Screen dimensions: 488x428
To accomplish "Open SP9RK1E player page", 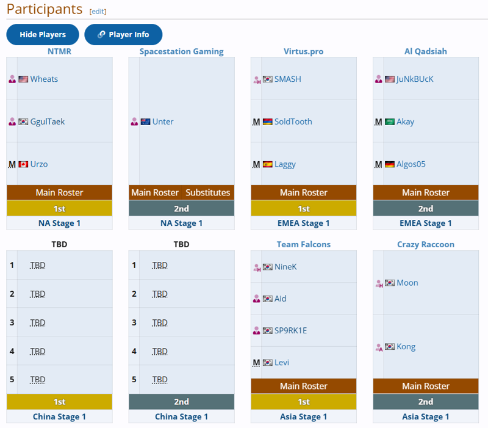I will 290,330.
